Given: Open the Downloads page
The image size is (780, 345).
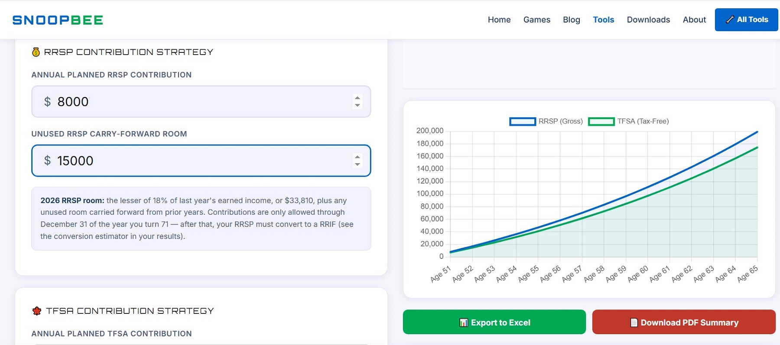Looking at the screenshot, I should pos(648,19).
